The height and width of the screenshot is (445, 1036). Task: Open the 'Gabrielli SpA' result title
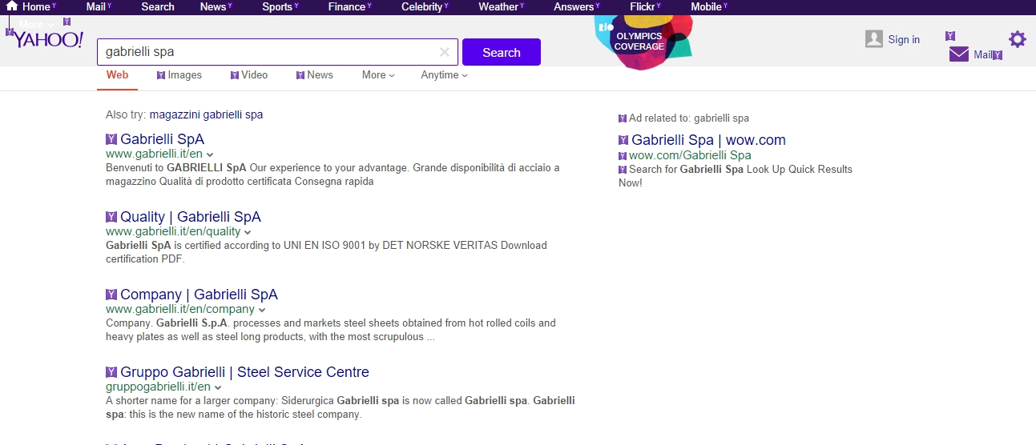point(162,139)
